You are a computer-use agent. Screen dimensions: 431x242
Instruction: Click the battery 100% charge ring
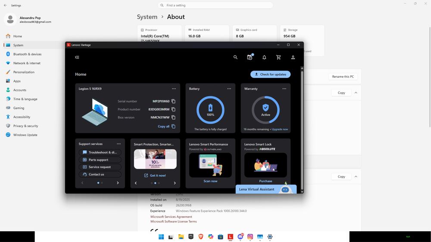pos(210,110)
